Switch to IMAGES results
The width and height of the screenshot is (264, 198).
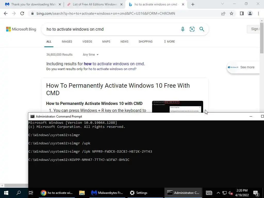(67, 42)
